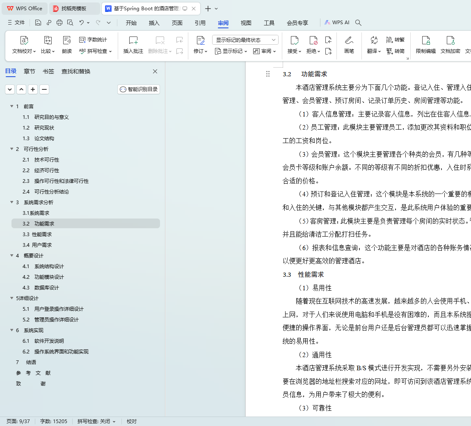471x426 pixels.
Task: Open print preview from quick access toolbar
Action: (70, 23)
